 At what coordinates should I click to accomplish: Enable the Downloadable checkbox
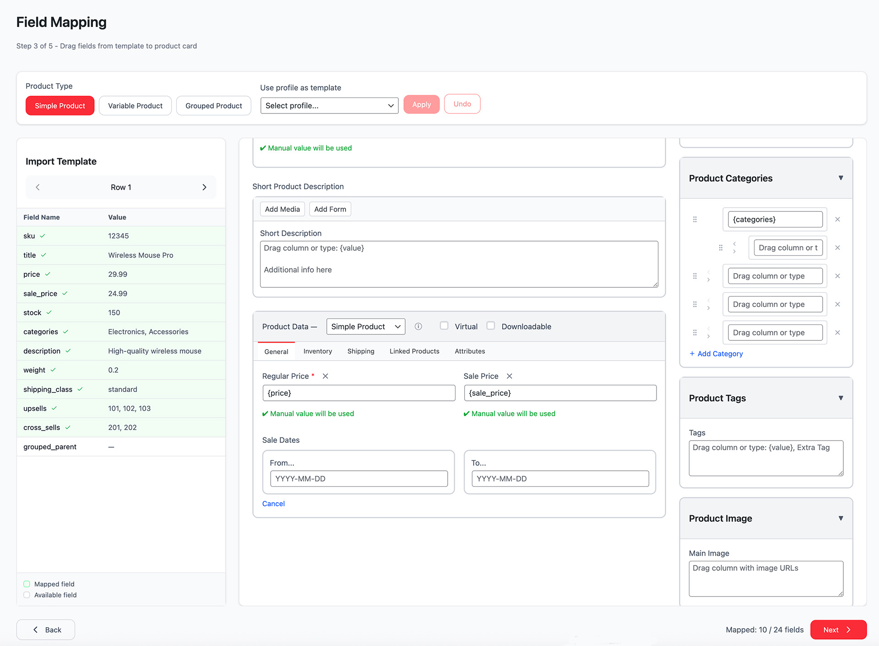coord(491,326)
